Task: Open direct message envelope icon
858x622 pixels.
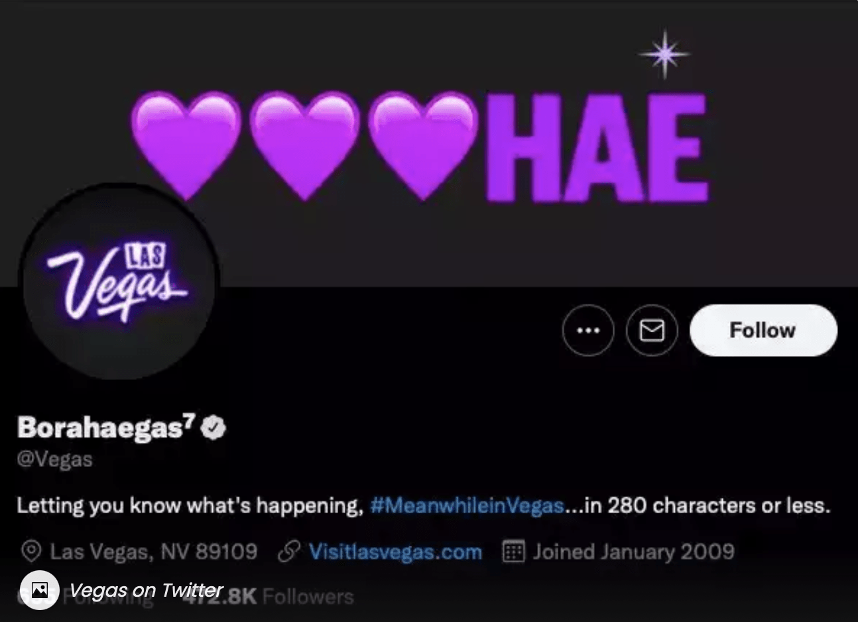Action: [652, 330]
